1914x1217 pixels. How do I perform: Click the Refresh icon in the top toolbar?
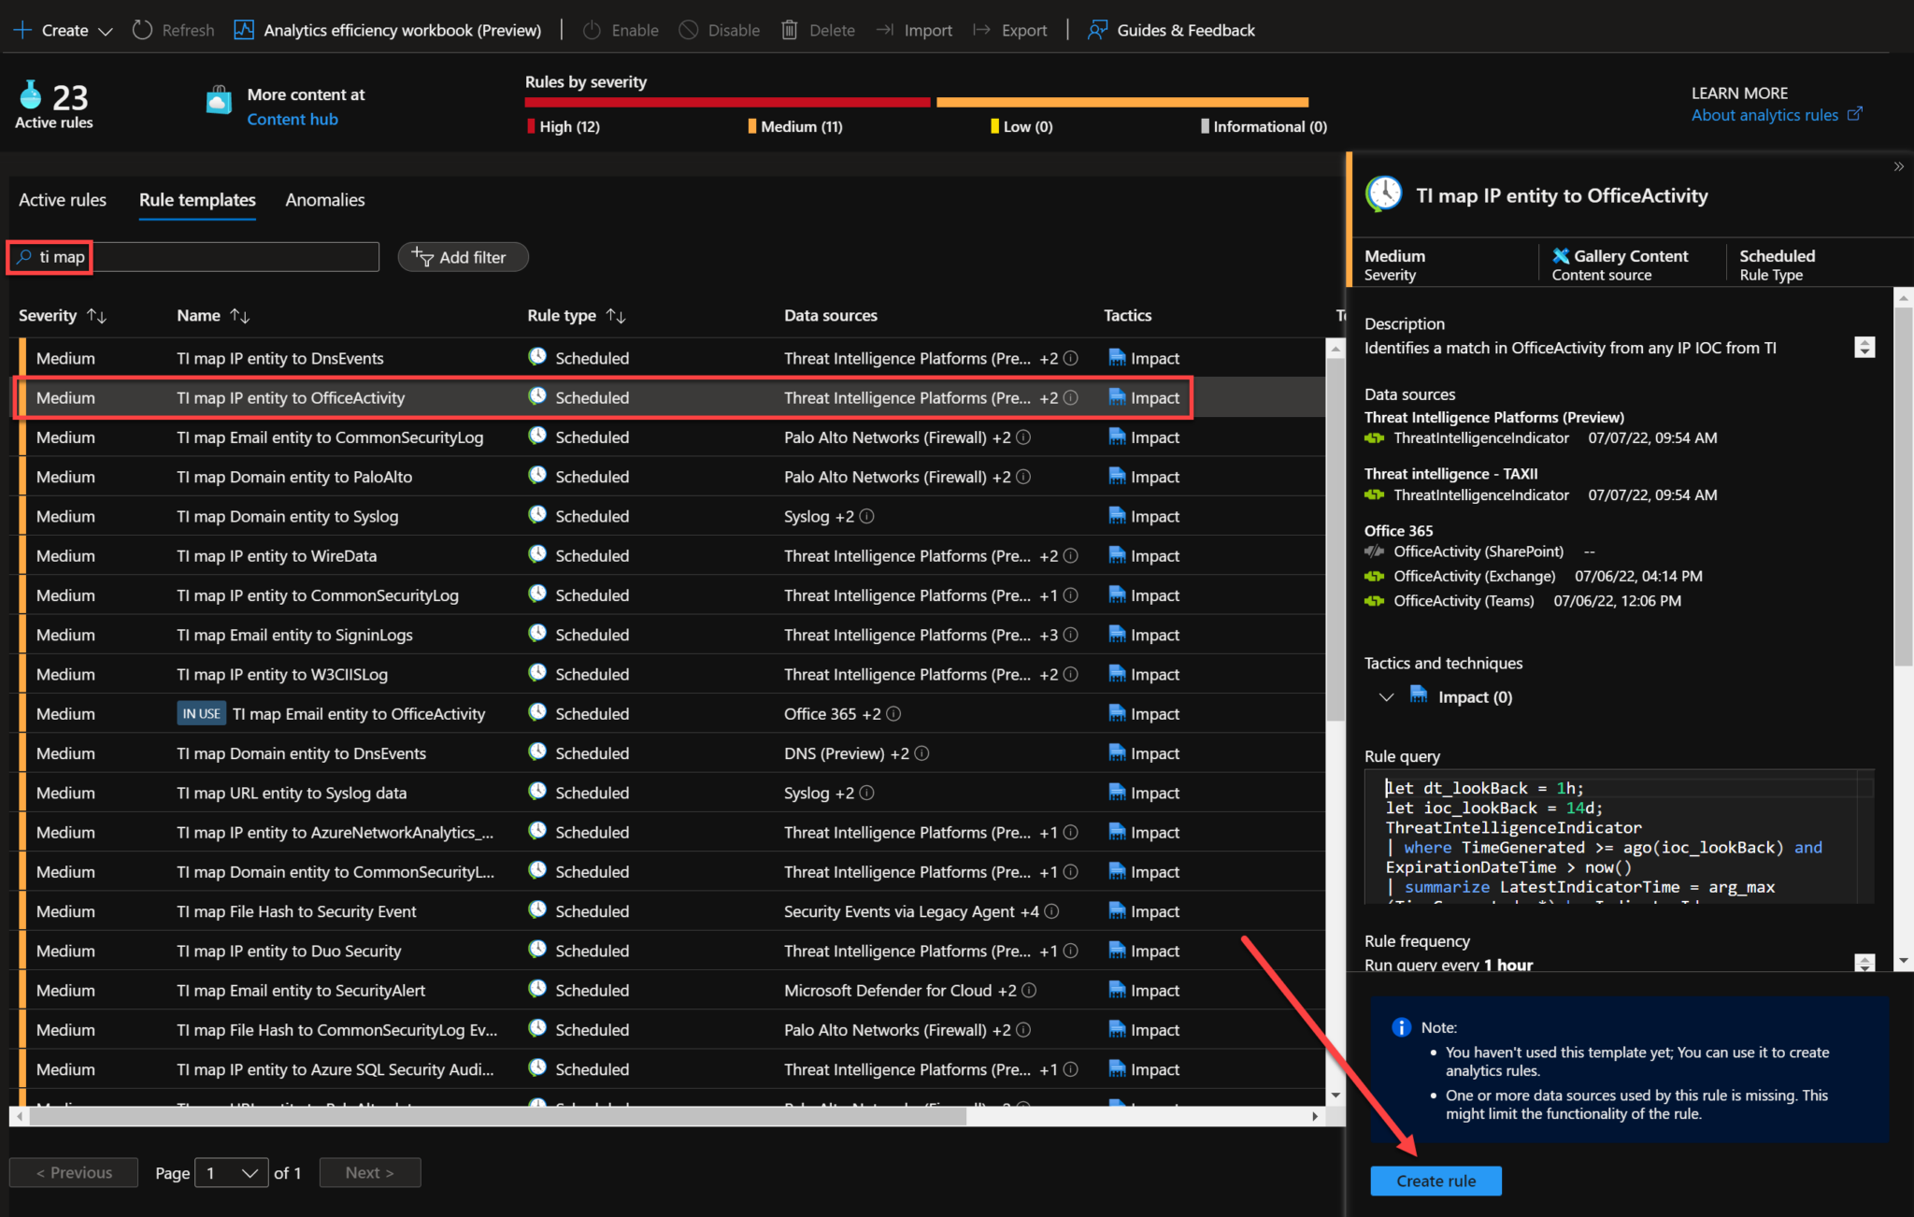(x=142, y=29)
